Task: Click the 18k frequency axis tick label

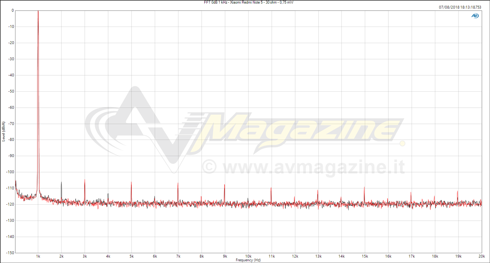Action: (x=435, y=256)
